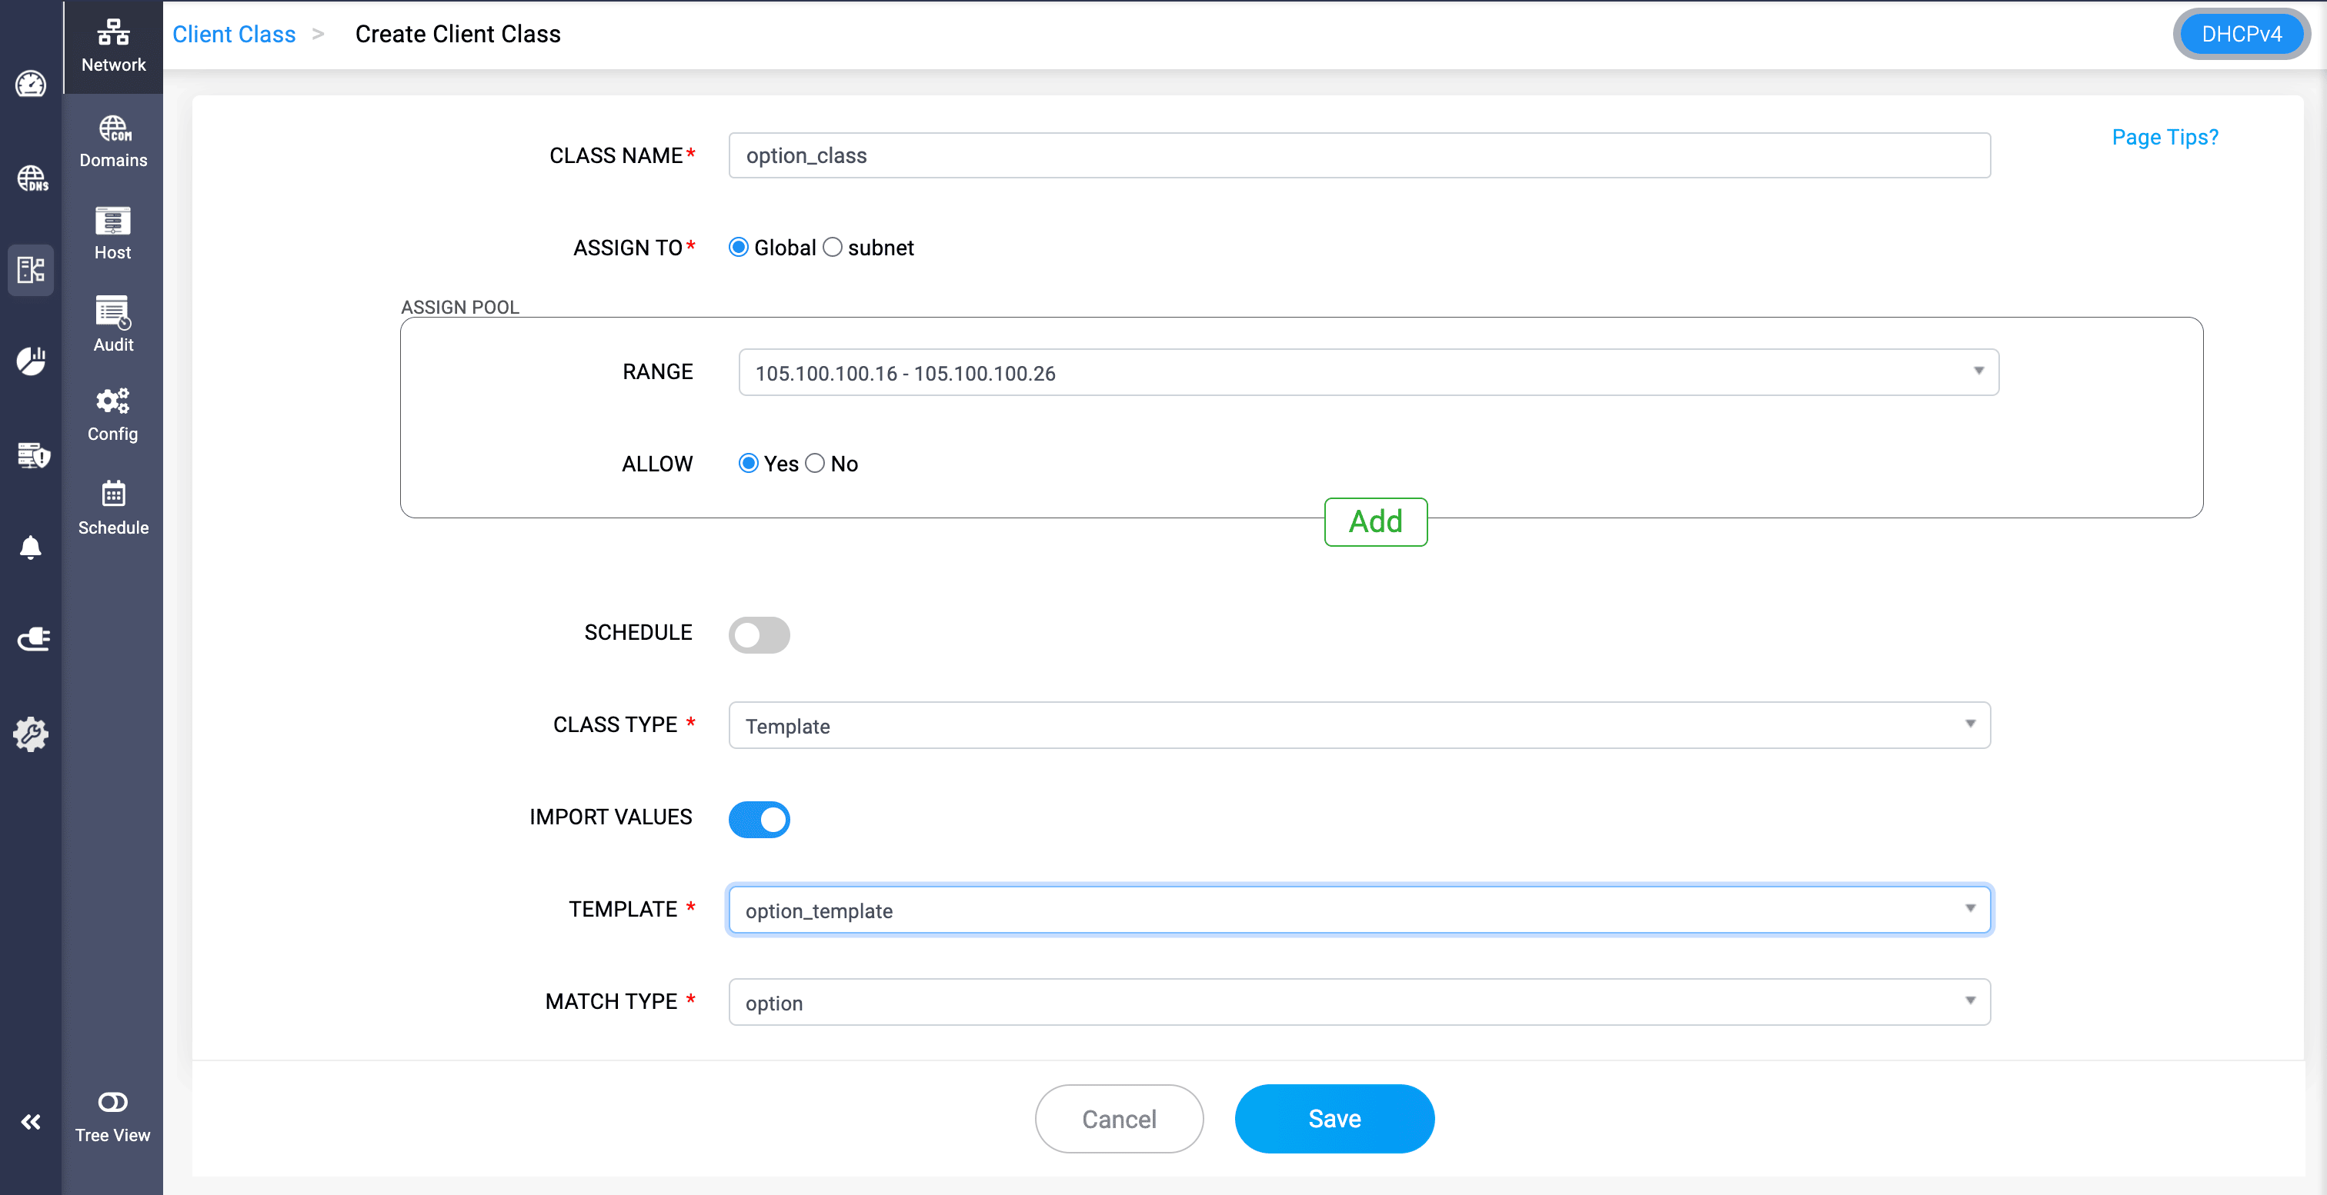
Task: Click the Save button
Action: (1334, 1118)
